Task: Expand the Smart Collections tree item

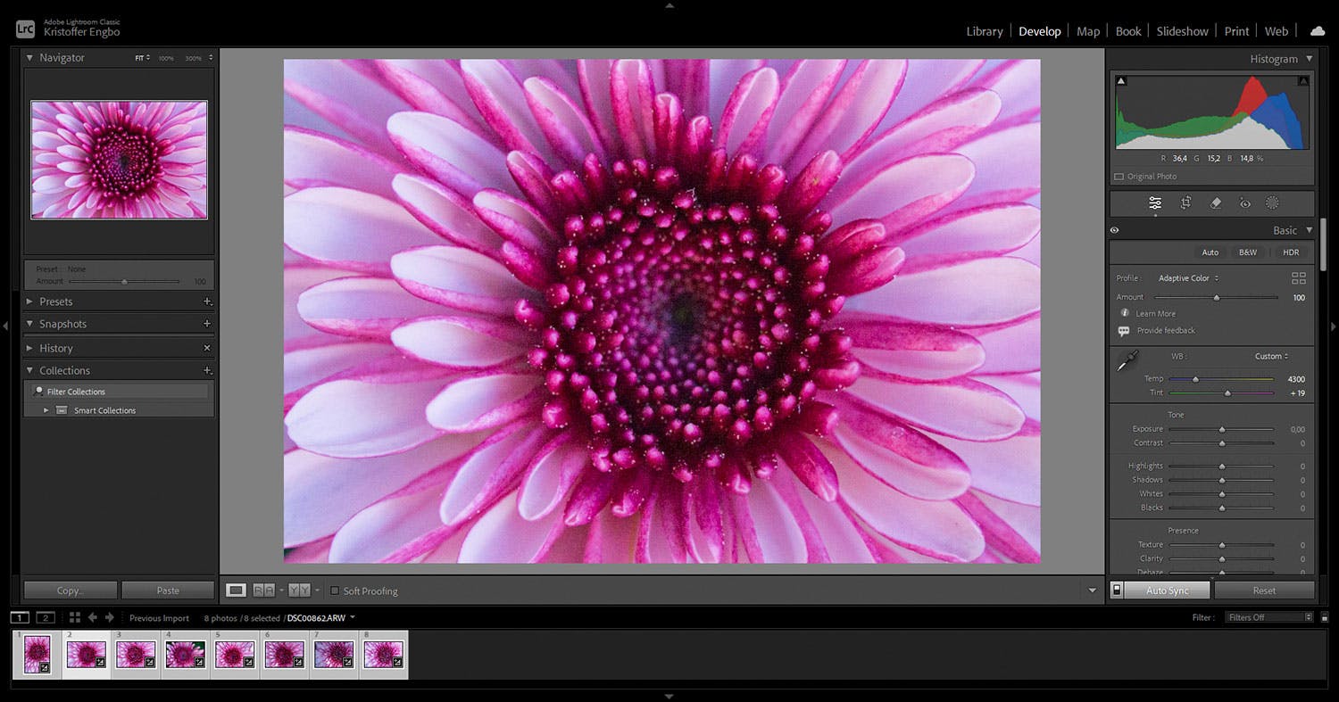Action: (46, 410)
